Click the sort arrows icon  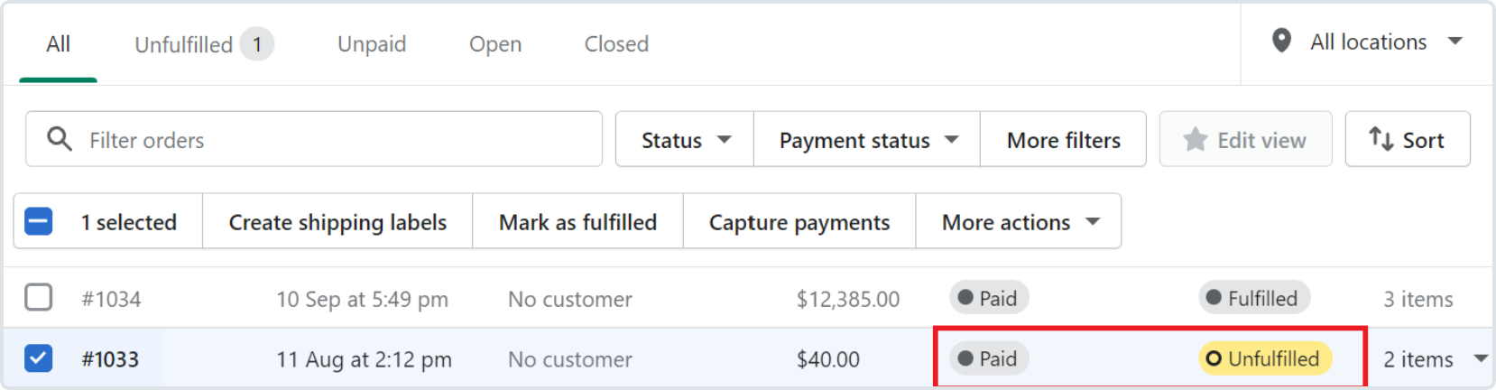pos(1381,139)
